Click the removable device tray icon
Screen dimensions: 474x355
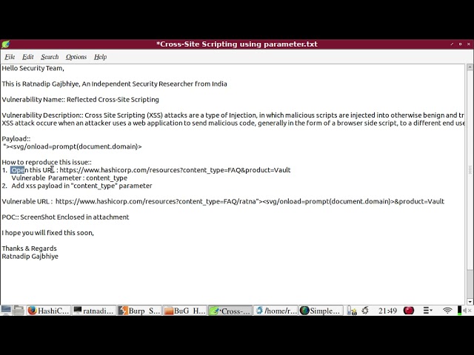click(352, 311)
